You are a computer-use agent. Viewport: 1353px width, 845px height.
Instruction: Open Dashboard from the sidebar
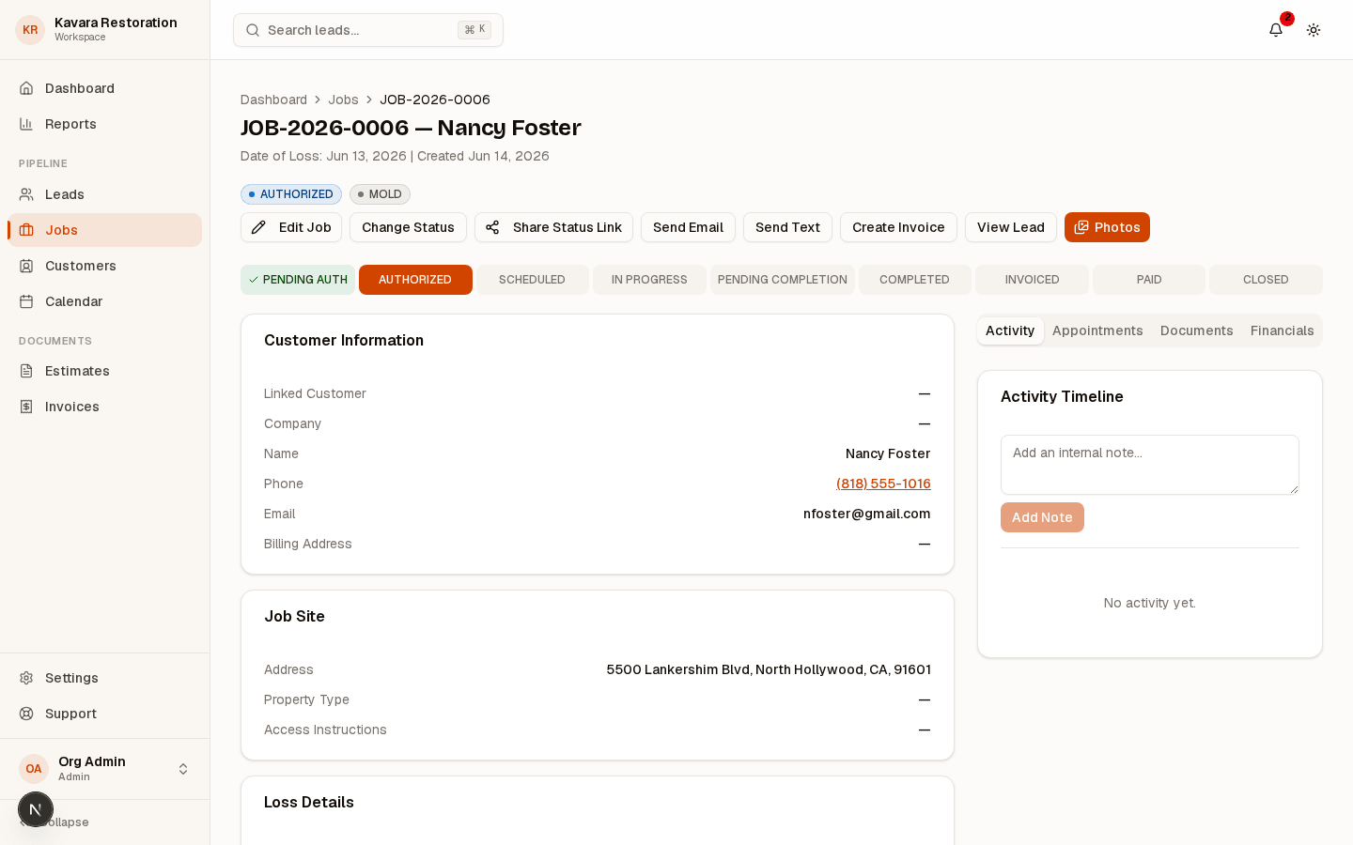coord(104,88)
